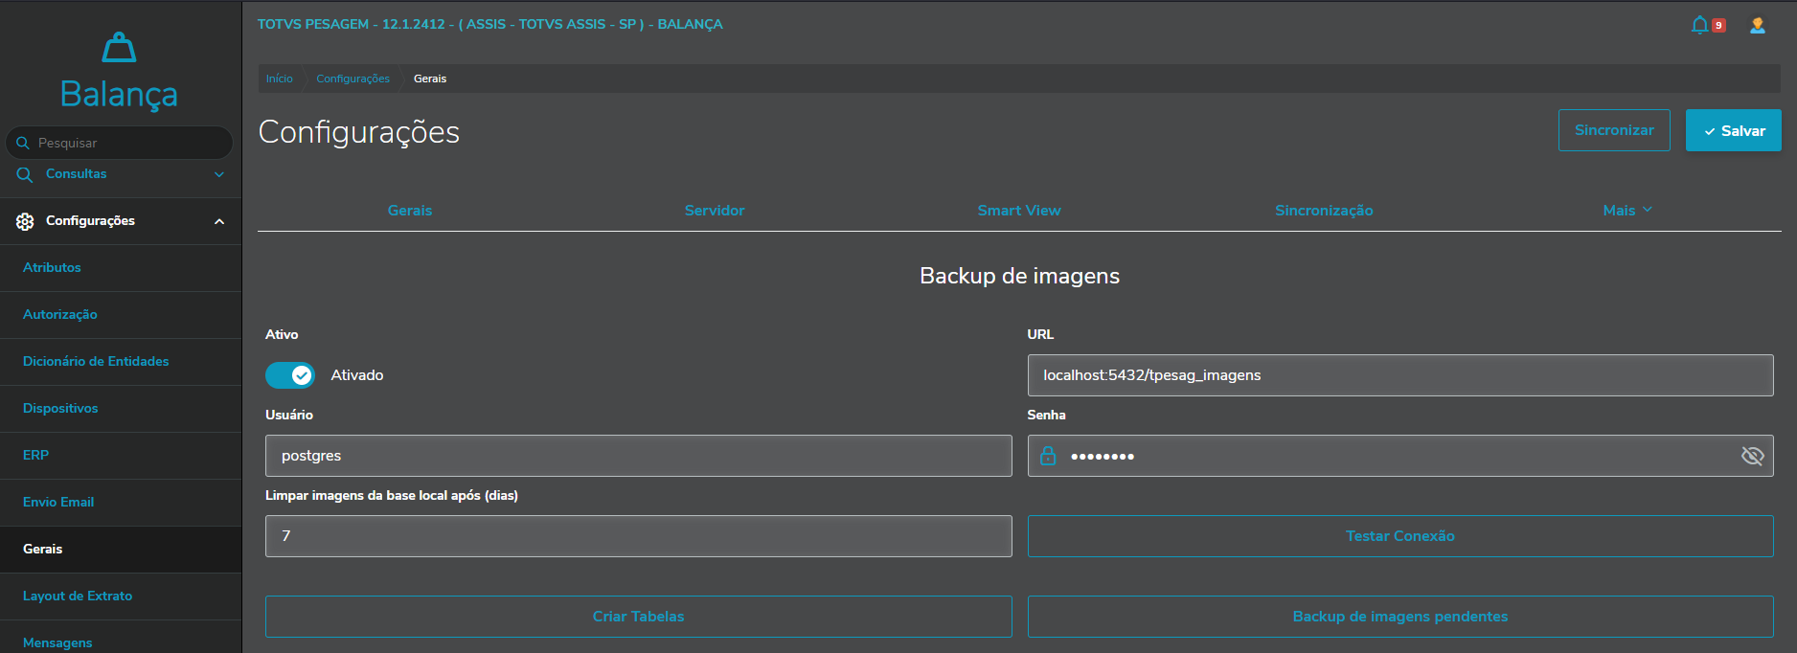The height and width of the screenshot is (653, 1797).
Task: Show password using the crossed-eye icon
Action: pyautogui.click(x=1752, y=456)
